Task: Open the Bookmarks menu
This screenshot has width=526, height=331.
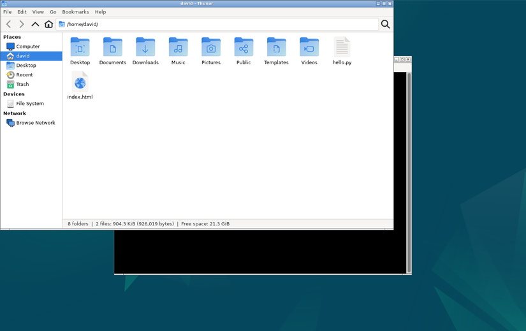Action: click(75, 11)
